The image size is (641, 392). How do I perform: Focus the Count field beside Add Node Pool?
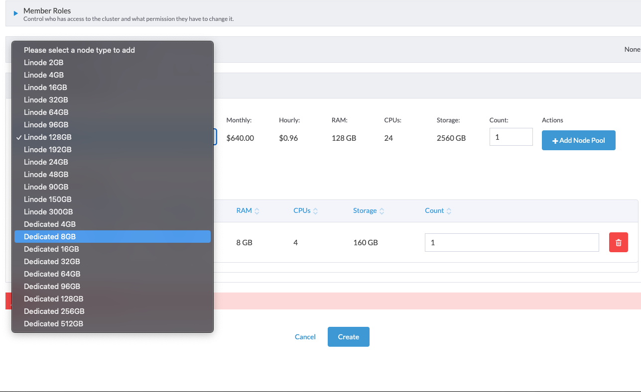(511, 137)
